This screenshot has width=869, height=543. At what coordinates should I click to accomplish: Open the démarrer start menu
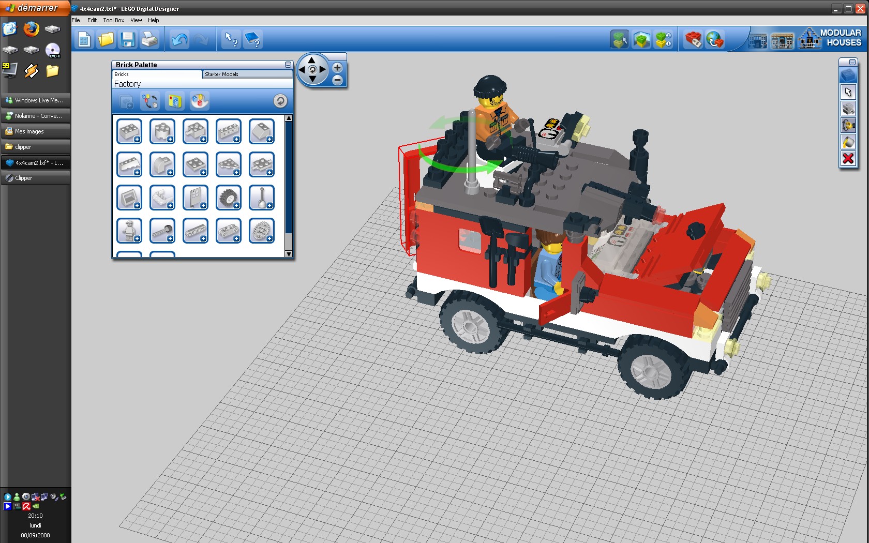click(x=35, y=8)
